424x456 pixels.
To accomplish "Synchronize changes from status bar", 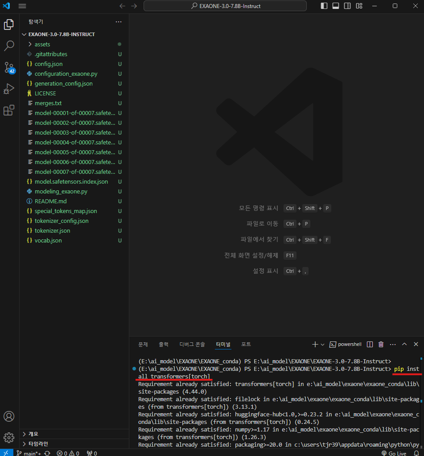I will [47, 453].
